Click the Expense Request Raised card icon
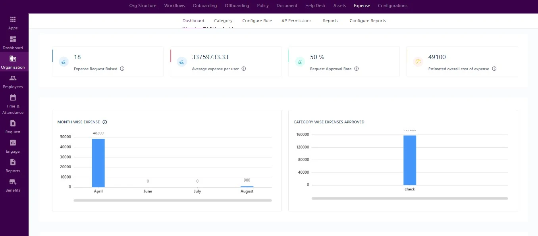This screenshot has height=236, width=538. [64, 61]
